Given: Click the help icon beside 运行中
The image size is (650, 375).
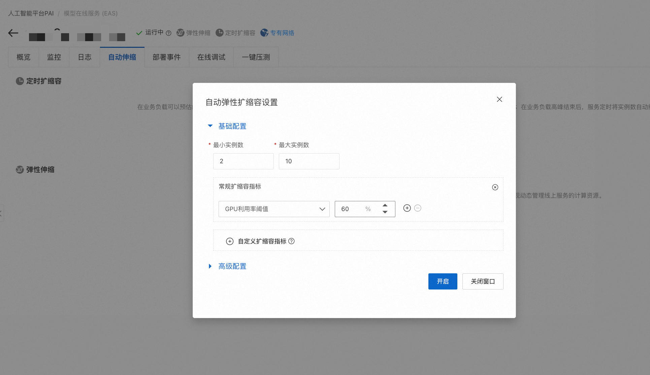Looking at the screenshot, I should [169, 33].
